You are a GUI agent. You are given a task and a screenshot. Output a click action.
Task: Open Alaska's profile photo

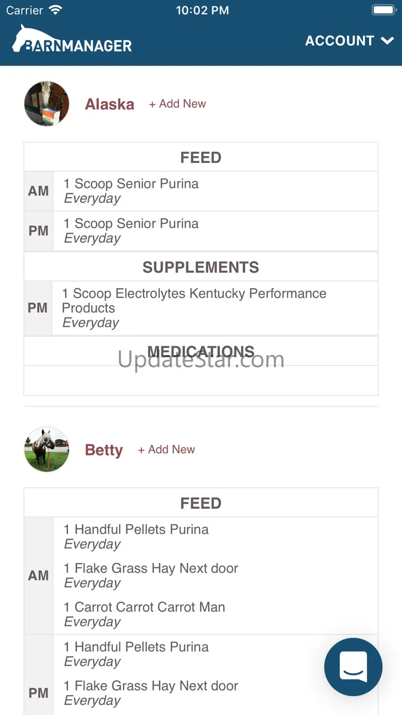pos(47,104)
